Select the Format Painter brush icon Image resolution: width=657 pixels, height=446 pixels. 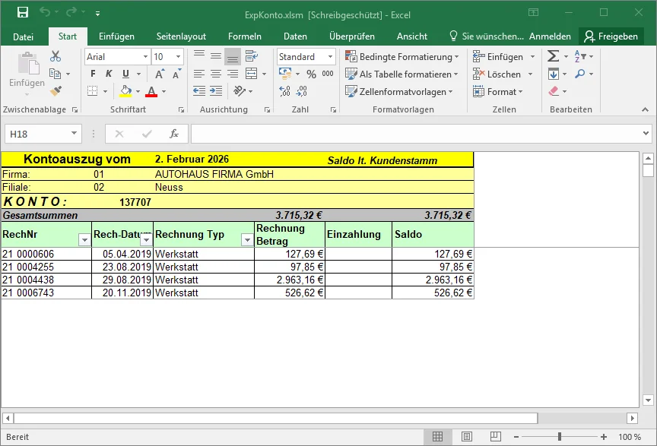click(56, 91)
